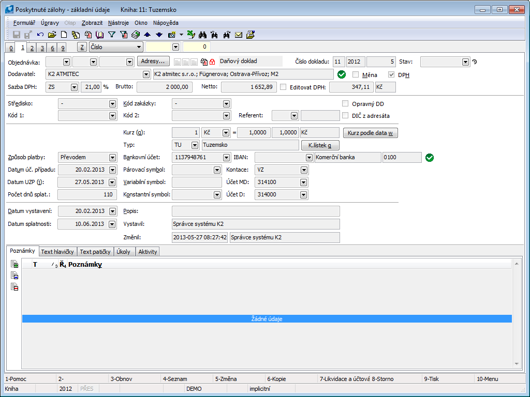Viewport: 530px width, 397px height.
Task: Click the delete note icon with red mark
Action: 15,287
